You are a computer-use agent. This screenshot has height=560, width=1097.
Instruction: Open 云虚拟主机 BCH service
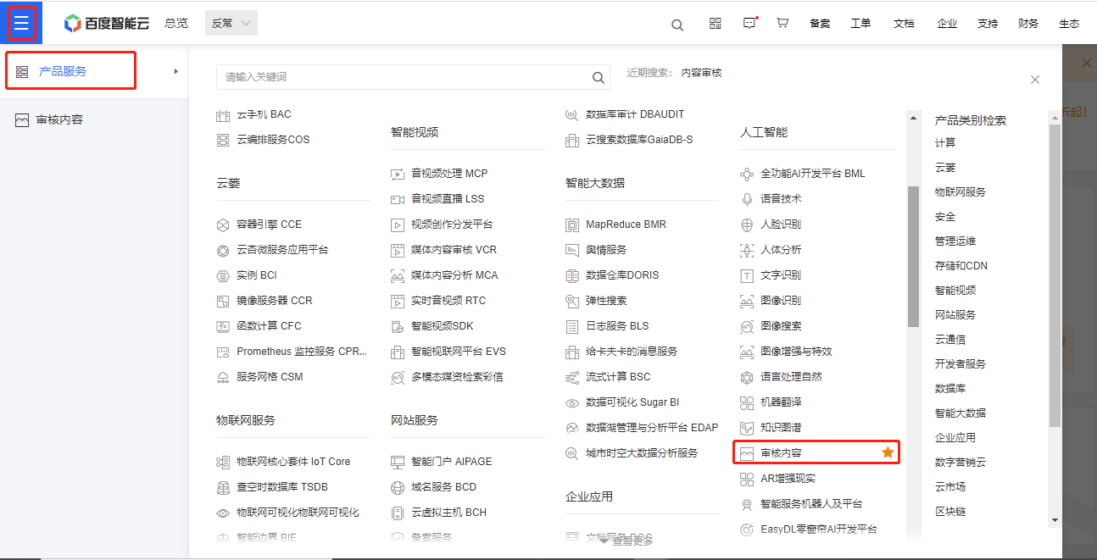[x=448, y=513]
